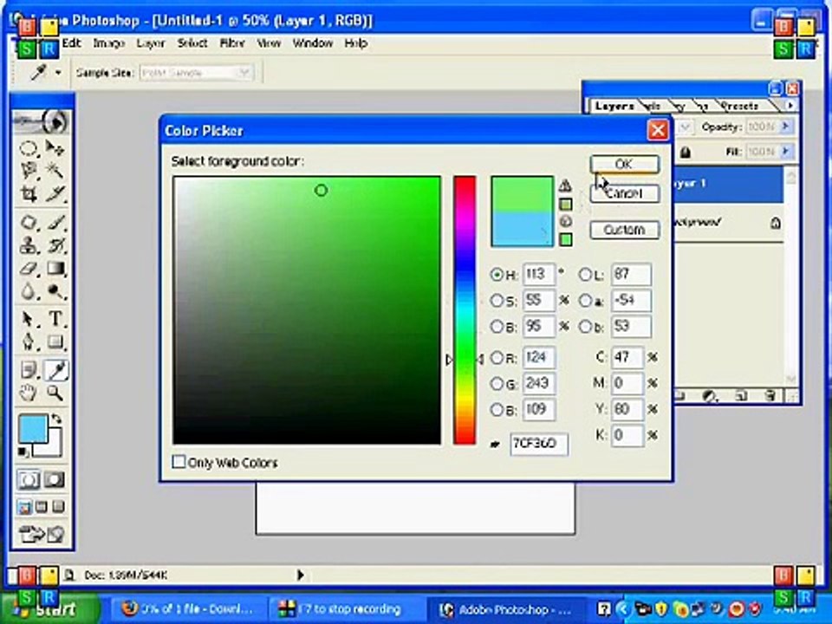This screenshot has height=624, width=832.
Task: Select the Lasso tool
Action: 29,171
